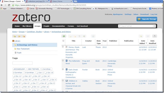Open the Settings link

(128, 14)
